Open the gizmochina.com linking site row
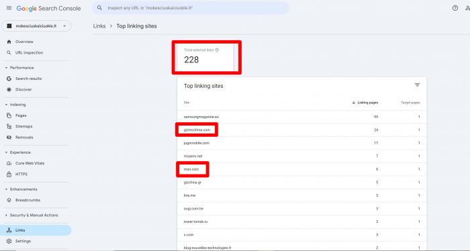Screen dimensions: 470x251 point(301,130)
